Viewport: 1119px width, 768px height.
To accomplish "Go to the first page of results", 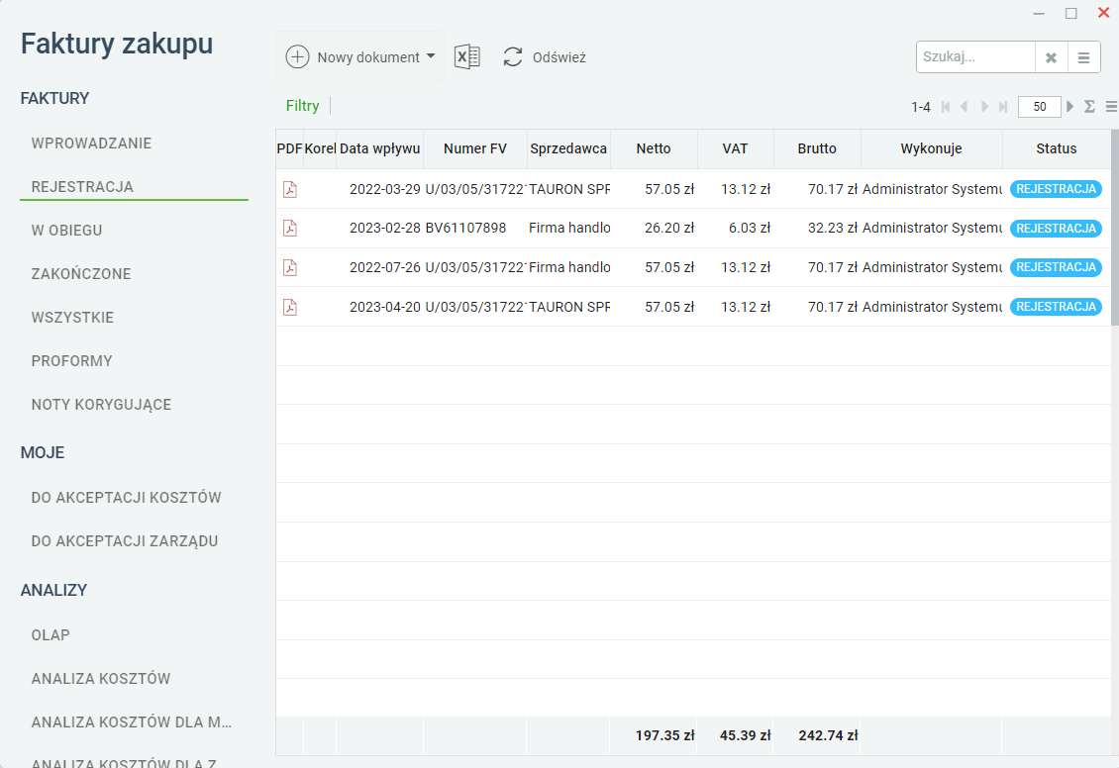I will pos(946,106).
